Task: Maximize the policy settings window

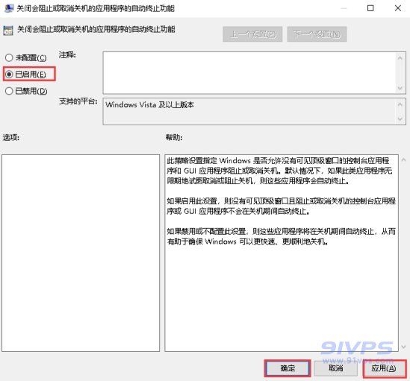Action: click(370, 8)
